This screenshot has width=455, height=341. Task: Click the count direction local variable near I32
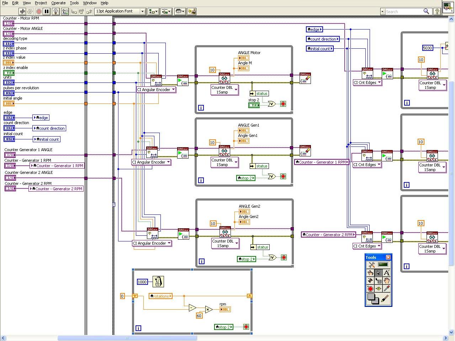(49, 128)
